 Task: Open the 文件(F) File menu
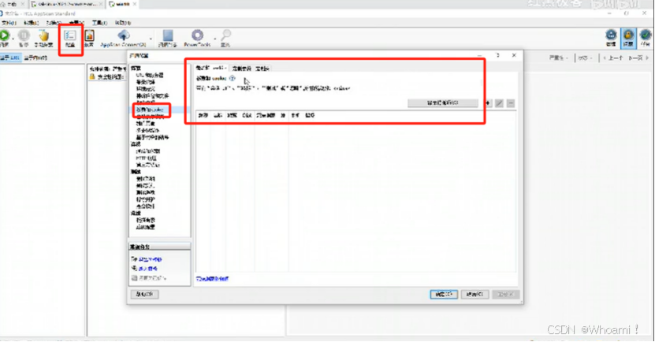(9, 23)
